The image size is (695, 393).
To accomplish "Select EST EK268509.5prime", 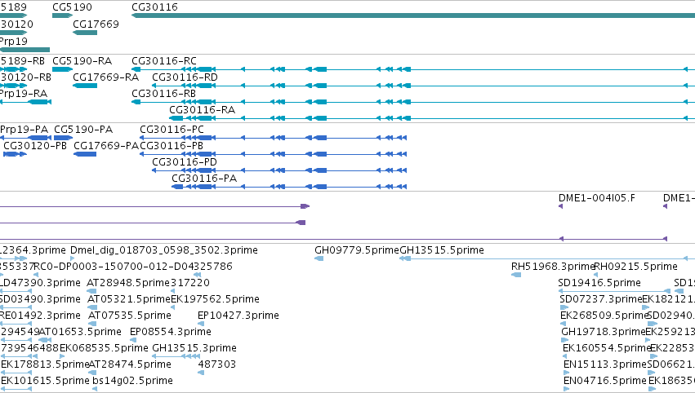I will pyautogui.click(x=563, y=324).
